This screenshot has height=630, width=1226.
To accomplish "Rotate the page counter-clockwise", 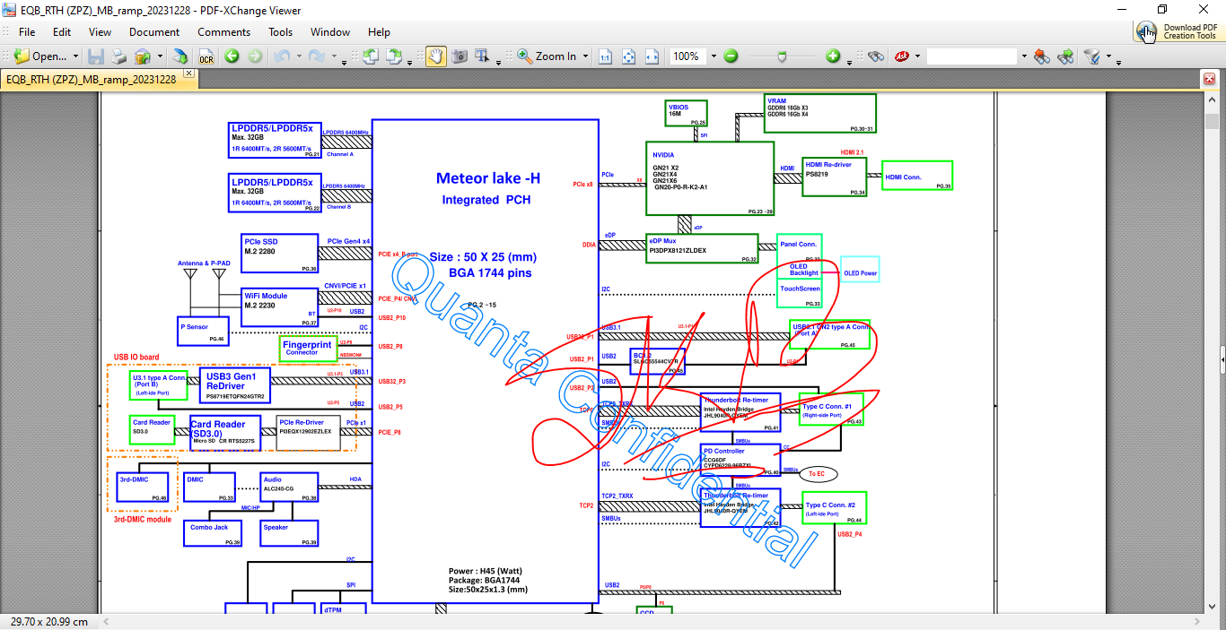I will (x=370, y=56).
